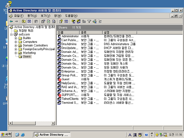Create new group with toolbar icon
The height and width of the screenshot is (138, 184).
79,21
